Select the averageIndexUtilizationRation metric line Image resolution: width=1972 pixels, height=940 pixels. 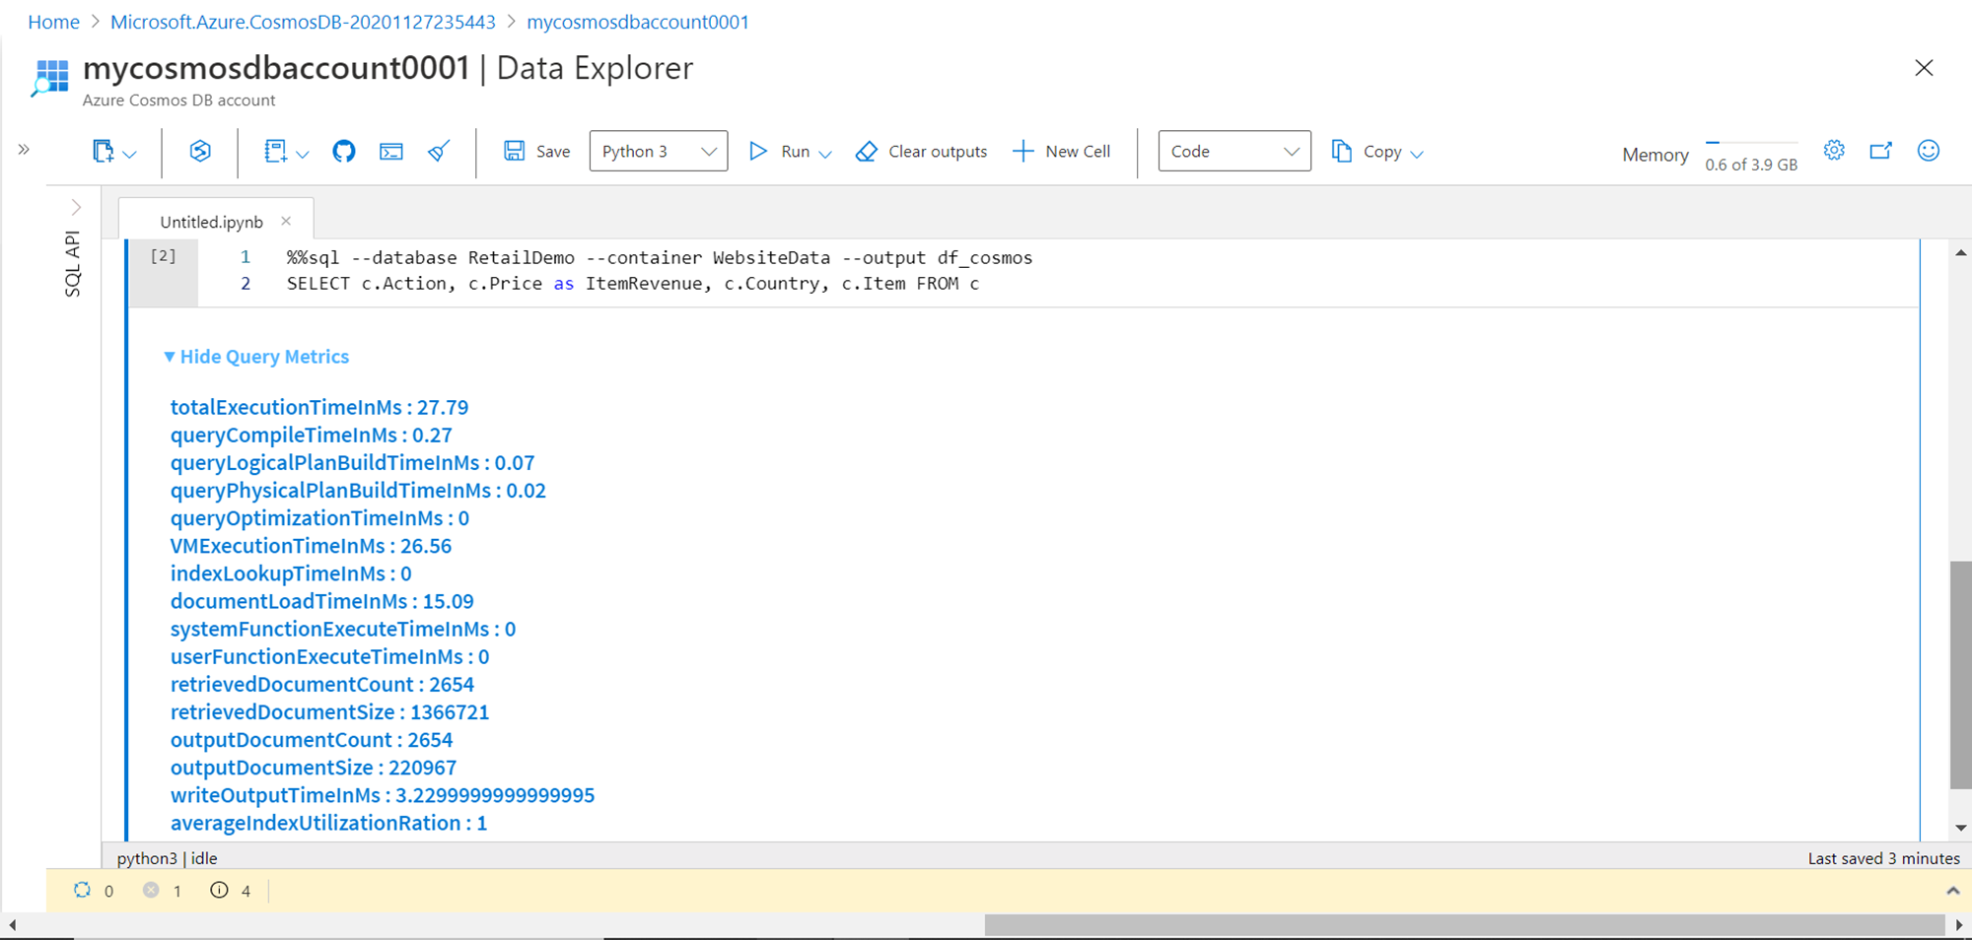[x=329, y=821]
